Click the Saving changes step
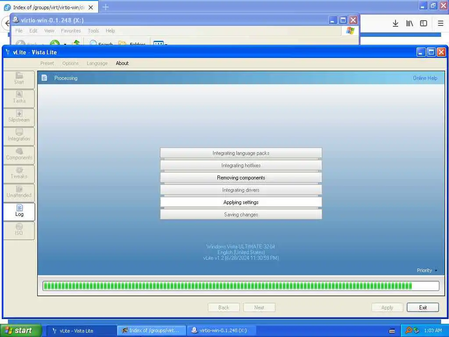 (241, 215)
